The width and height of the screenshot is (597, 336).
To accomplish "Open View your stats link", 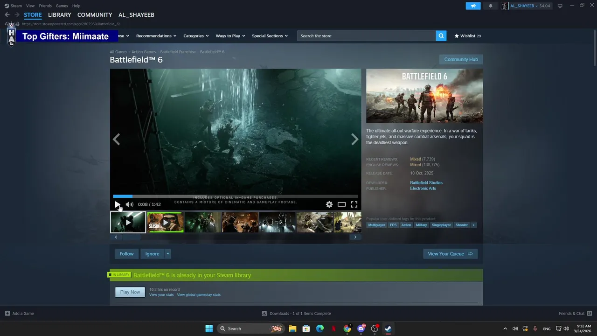I will pos(161,295).
